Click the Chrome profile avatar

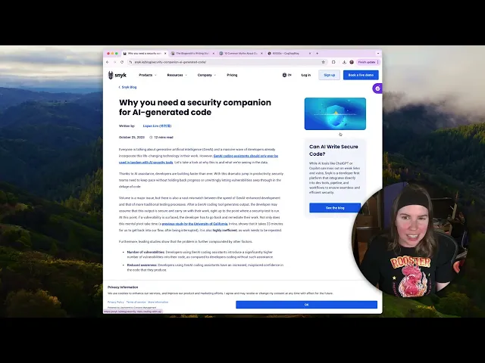pos(352,62)
